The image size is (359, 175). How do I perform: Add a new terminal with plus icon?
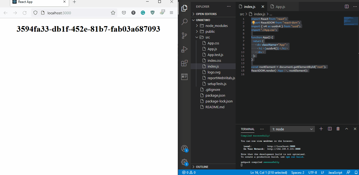coord(321,129)
